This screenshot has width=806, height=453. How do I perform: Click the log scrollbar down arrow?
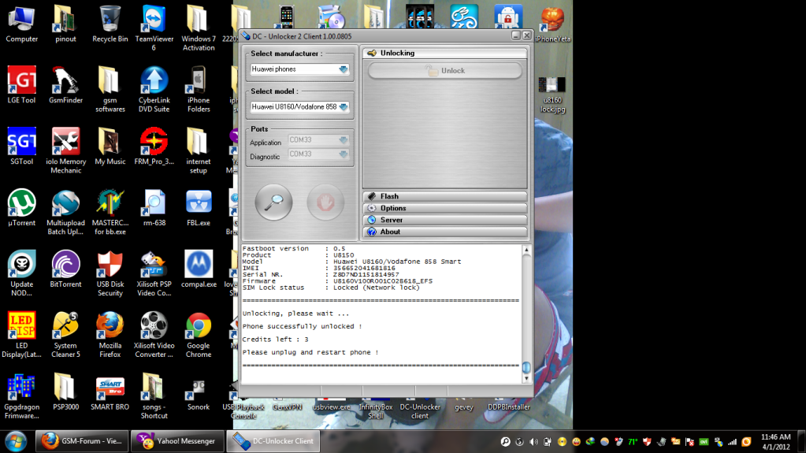526,378
